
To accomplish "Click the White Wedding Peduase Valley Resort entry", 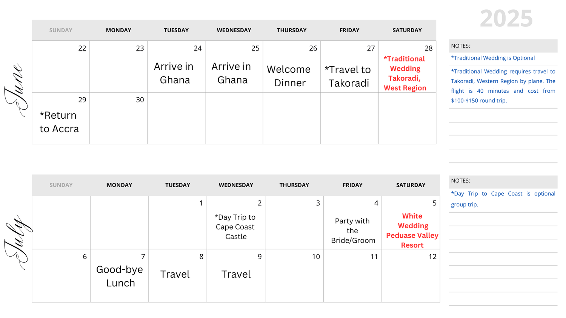I will point(412,231).
